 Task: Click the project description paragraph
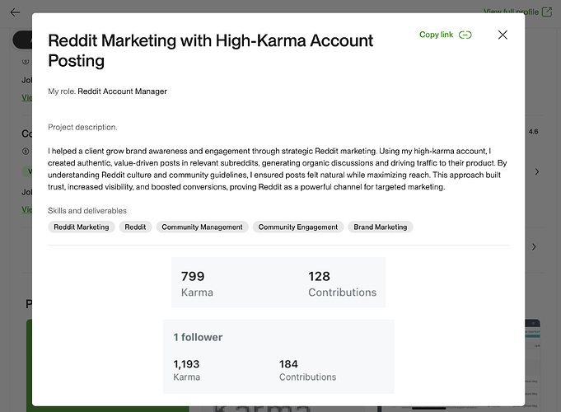tap(277, 169)
